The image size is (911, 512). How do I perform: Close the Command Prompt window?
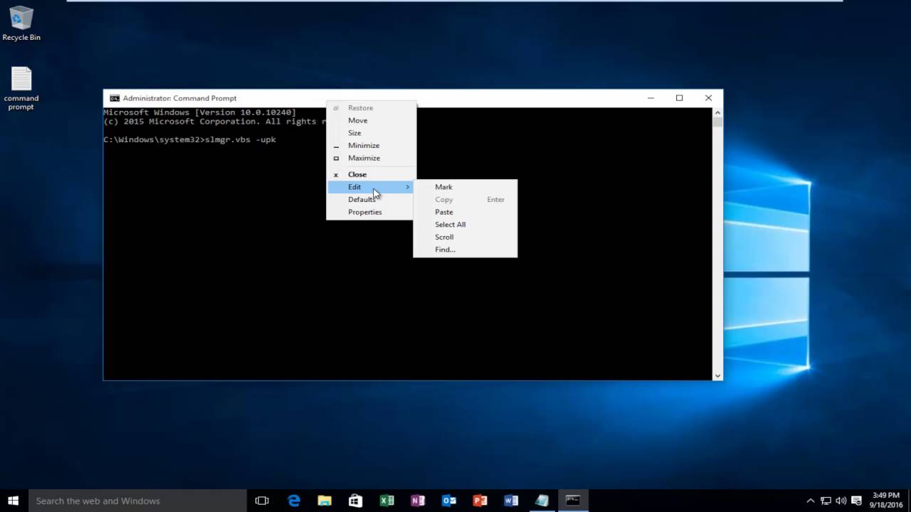click(x=708, y=98)
